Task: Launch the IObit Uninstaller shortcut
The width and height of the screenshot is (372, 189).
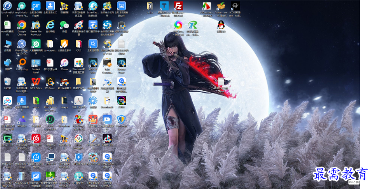Action: [x=50, y=119]
